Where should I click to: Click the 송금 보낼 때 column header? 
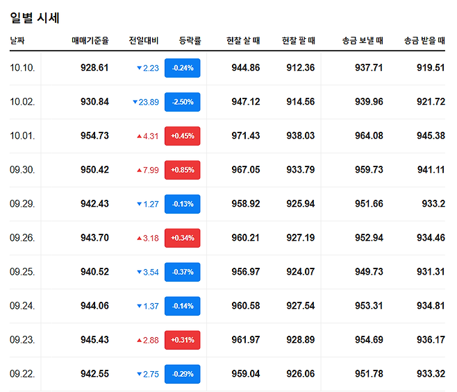[x=363, y=41]
